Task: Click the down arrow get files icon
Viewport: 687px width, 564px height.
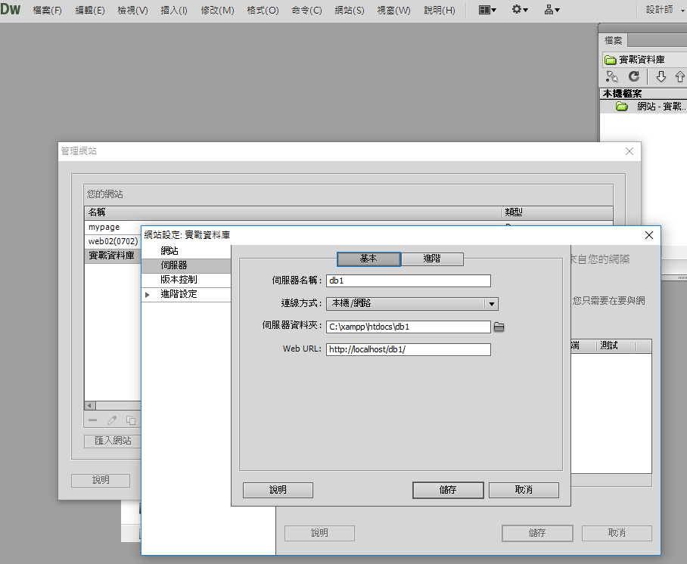Action: point(661,76)
